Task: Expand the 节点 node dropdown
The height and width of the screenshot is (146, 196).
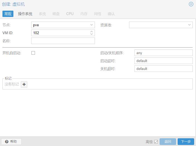Action: tap(92, 25)
